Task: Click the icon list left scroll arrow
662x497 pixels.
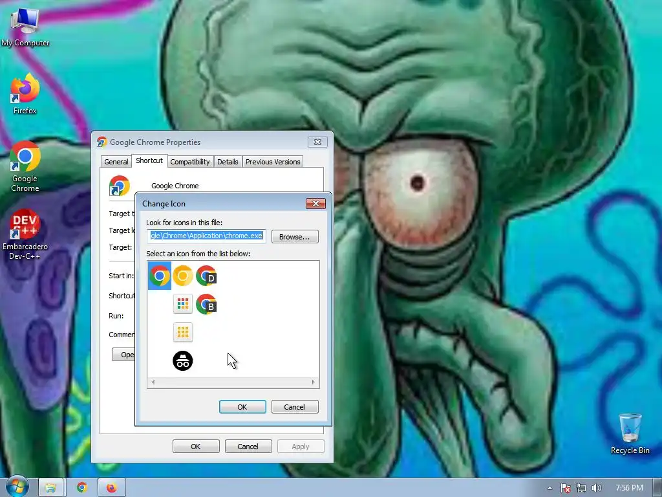Action: (153, 382)
